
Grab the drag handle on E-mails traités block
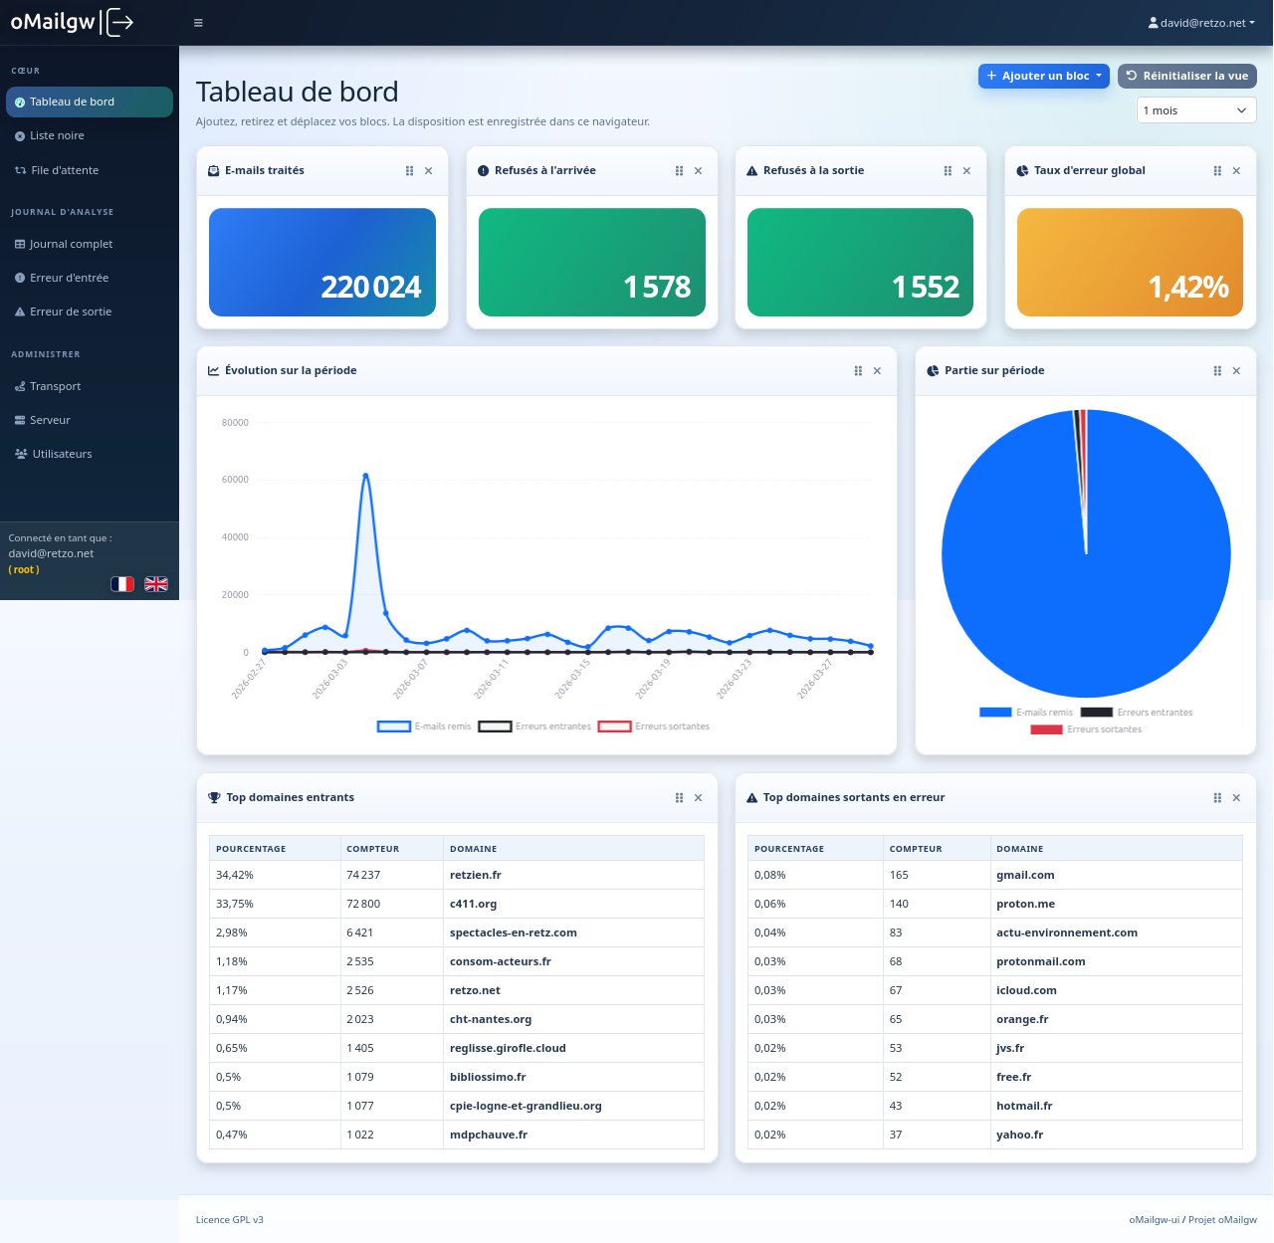click(409, 171)
